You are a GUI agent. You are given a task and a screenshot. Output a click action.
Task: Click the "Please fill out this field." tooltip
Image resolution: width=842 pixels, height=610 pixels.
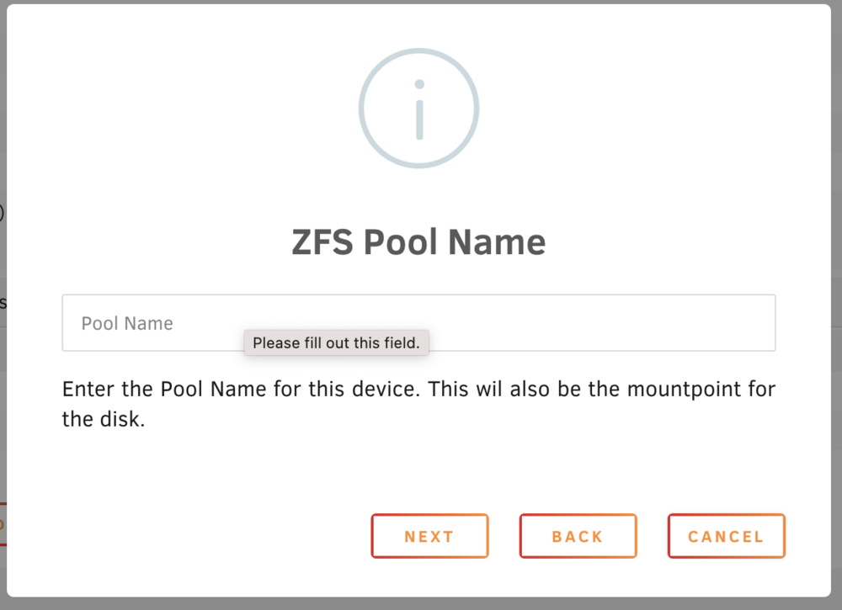coord(336,342)
